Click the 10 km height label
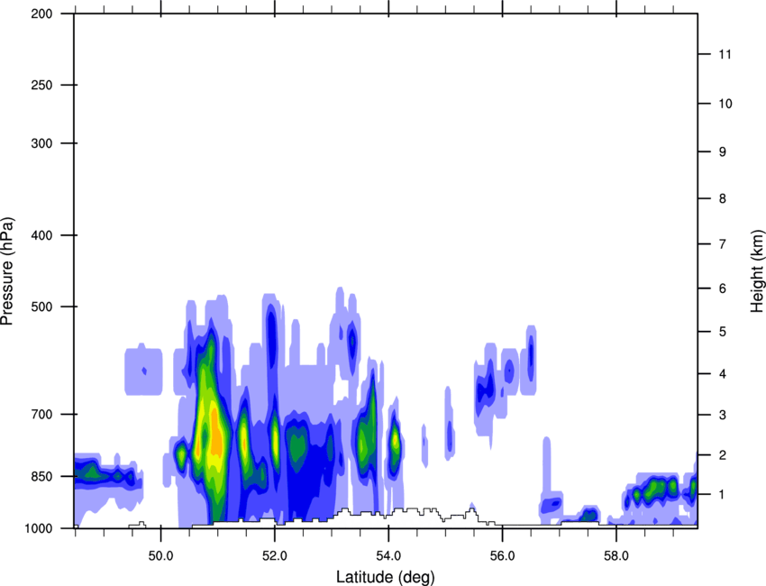 [x=725, y=104]
